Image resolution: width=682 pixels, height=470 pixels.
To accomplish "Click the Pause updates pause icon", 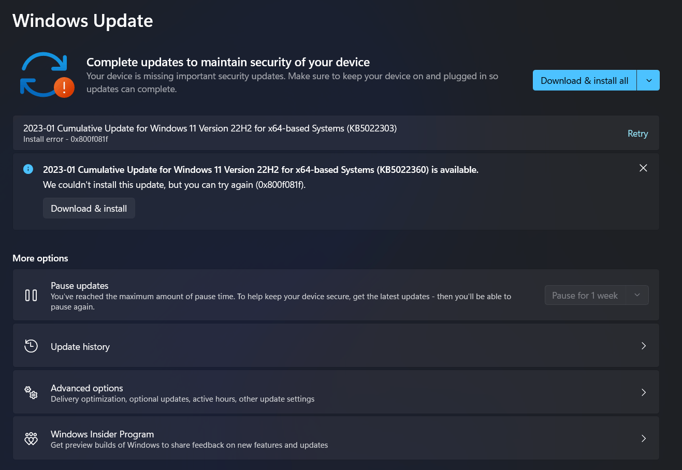I will [31, 295].
